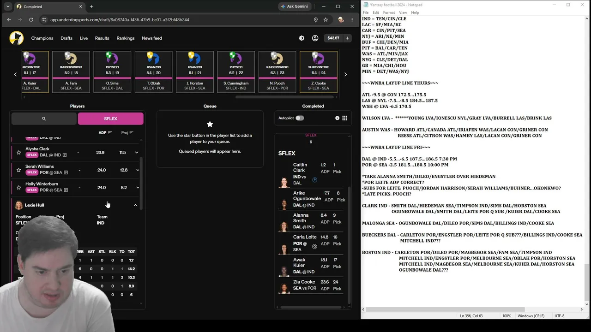591x332 pixels.
Task: Star Serah Williams to queue her
Action: pos(18,170)
